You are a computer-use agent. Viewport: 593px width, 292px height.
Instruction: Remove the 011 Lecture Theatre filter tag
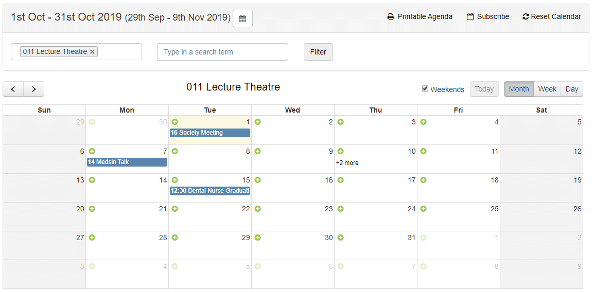click(x=93, y=51)
